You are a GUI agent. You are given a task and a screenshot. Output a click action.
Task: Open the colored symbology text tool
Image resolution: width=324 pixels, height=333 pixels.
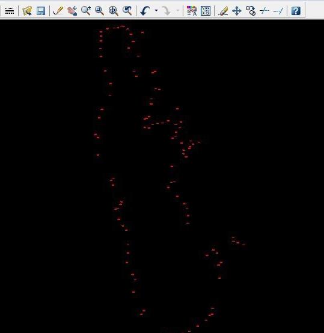[x=192, y=11]
